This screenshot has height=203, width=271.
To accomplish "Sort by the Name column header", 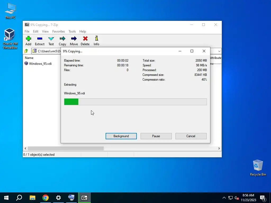I will 29,58.
